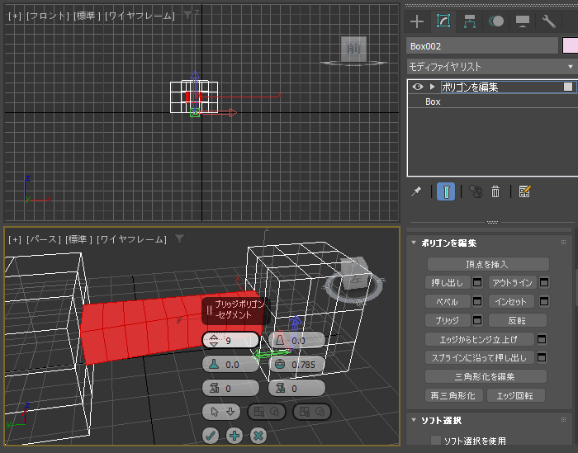Click Make Unique icon
Viewport: 578px width, 453px height.
coord(475,191)
